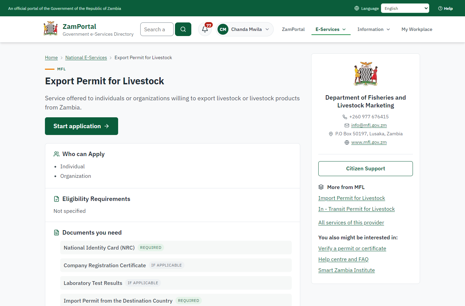Click the Help link in top bar

(x=446, y=8)
